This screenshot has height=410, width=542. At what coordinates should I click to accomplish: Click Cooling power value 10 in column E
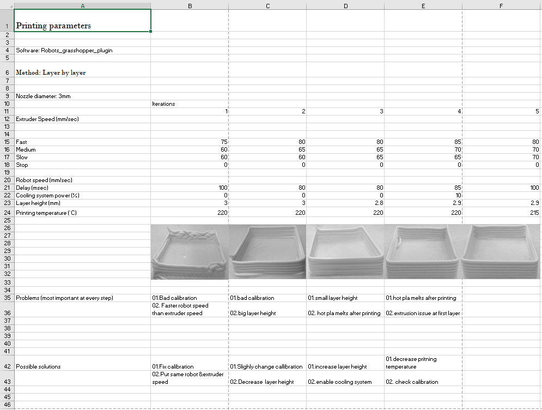pos(423,195)
